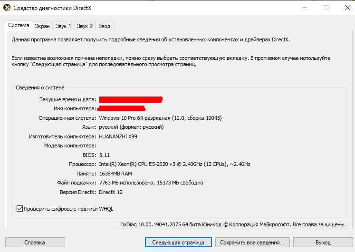Select the Система tab

click(19, 25)
